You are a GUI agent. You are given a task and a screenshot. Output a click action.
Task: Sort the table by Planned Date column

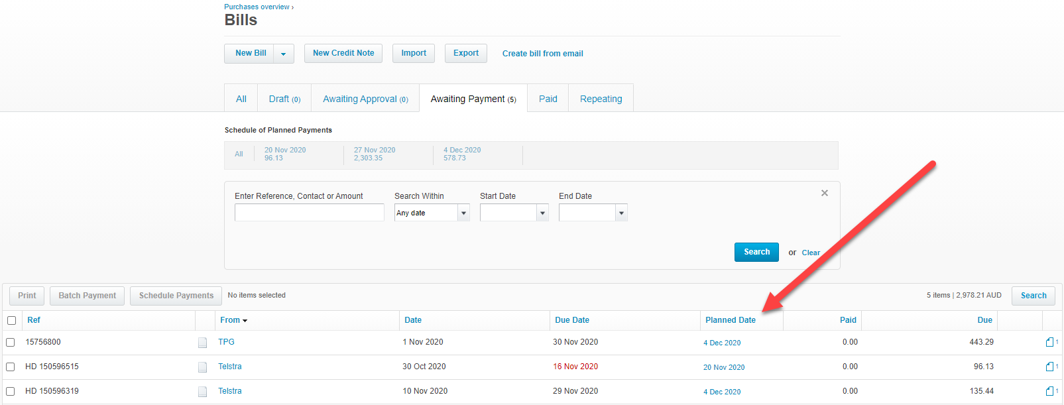point(730,320)
